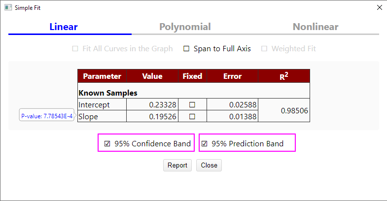Image resolution: width=387 pixels, height=201 pixels.
Task: Toggle the Weighted Fit checkbox
Action: pyautogui.click(x=264, y=49)
